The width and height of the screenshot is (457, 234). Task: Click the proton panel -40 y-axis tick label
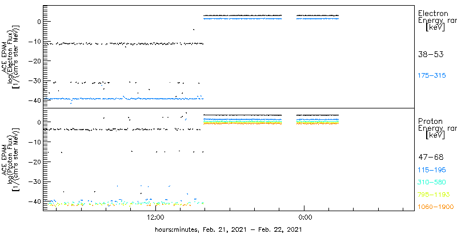[35, 201]
